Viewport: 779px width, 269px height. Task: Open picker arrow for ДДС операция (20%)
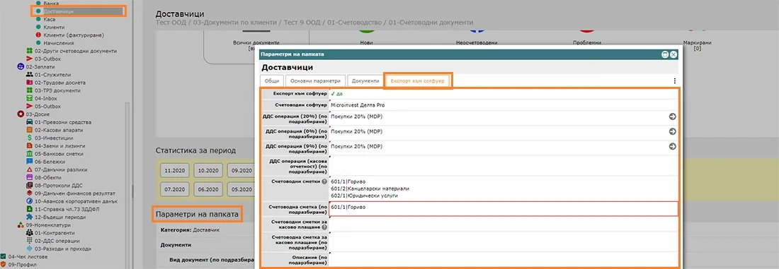(x=673, y=117)
